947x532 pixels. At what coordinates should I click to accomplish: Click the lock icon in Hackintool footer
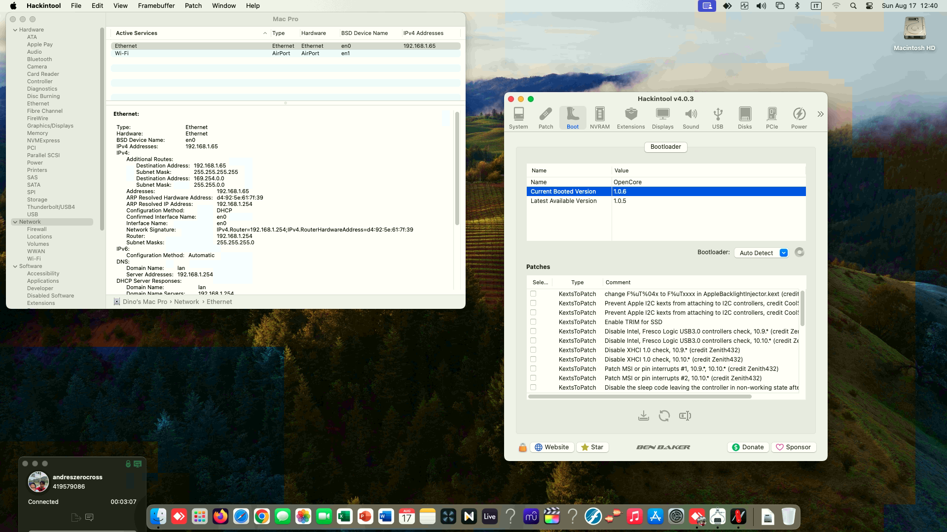point(522,447)
